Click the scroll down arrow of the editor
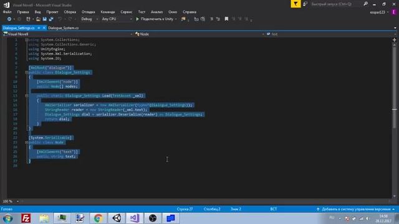399x224 pixels. (x=395, y=196)
